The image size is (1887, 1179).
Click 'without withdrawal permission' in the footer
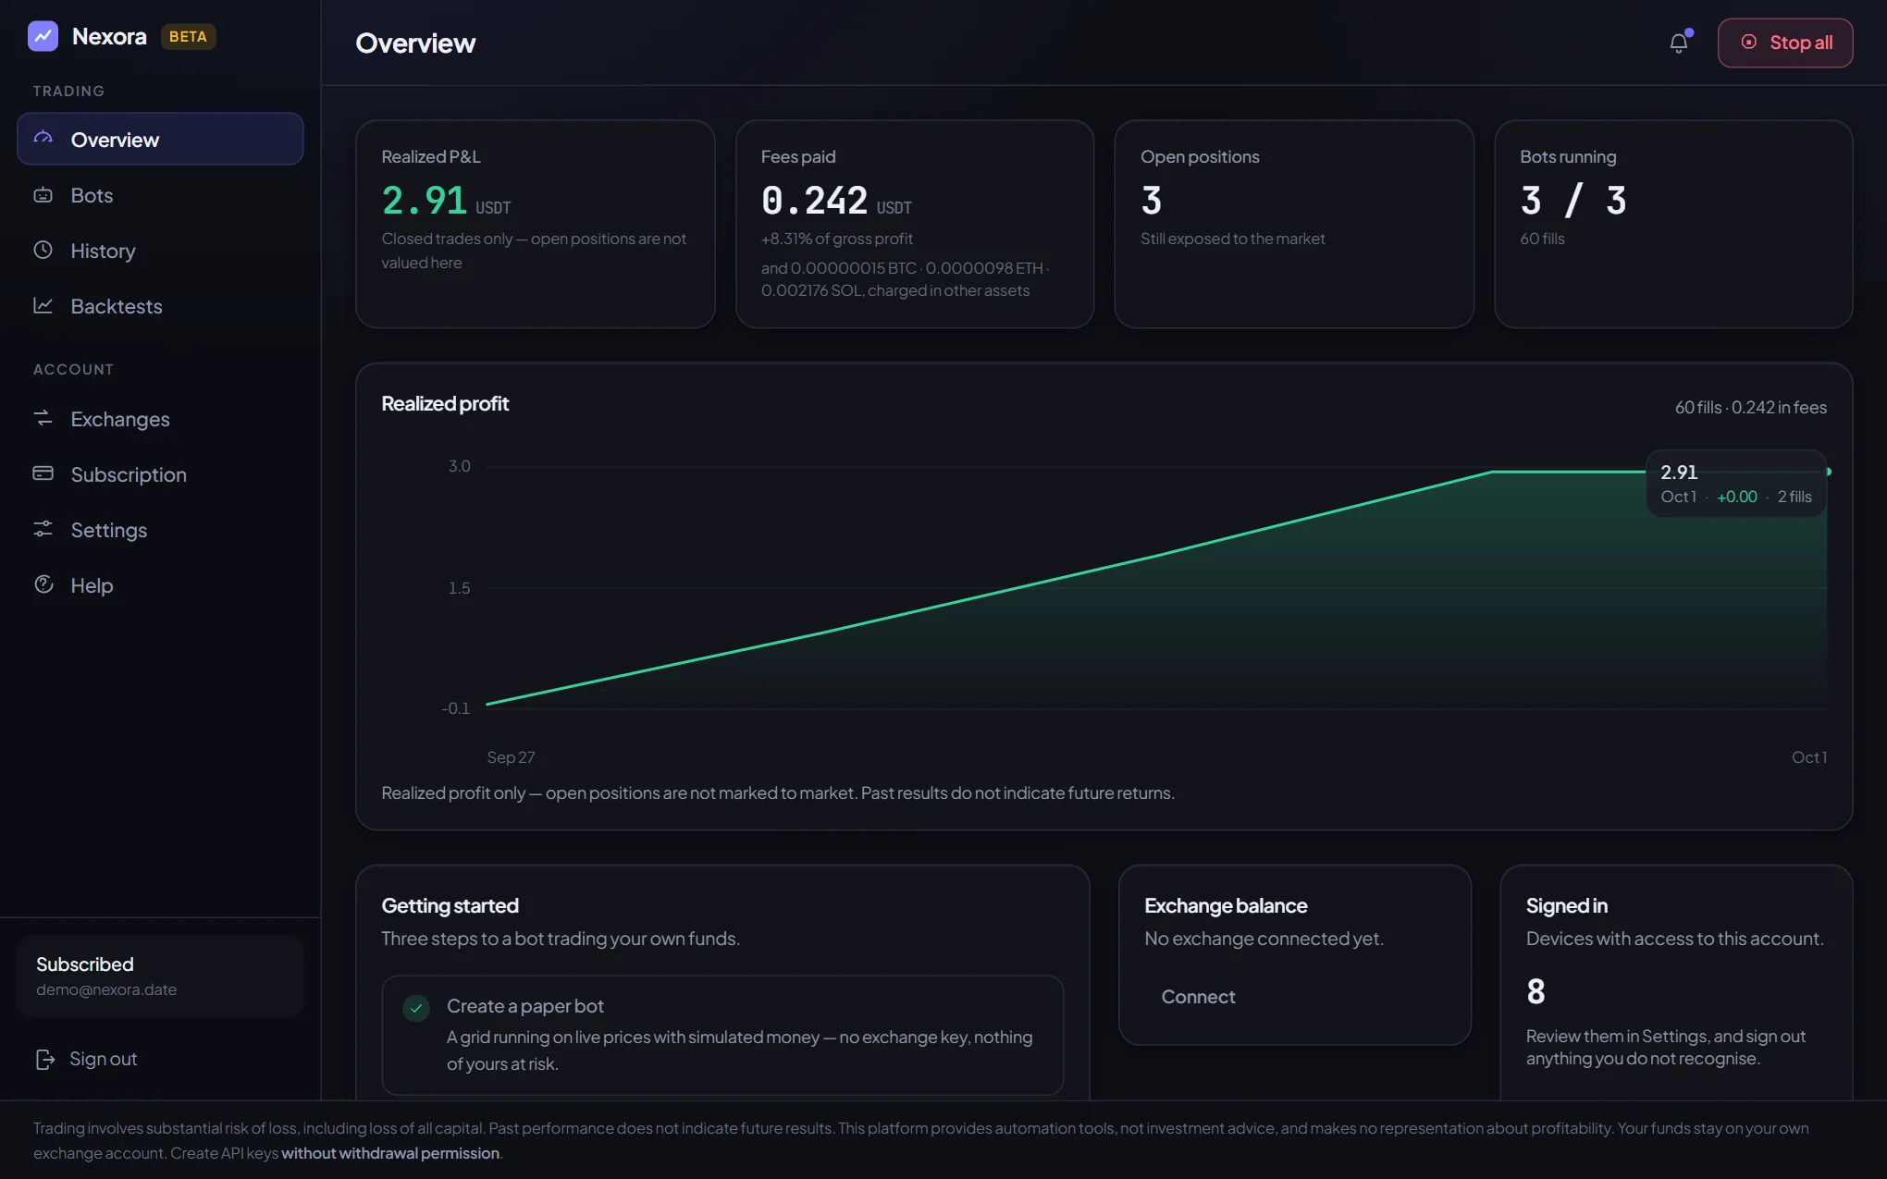(x=390, y=1153)
